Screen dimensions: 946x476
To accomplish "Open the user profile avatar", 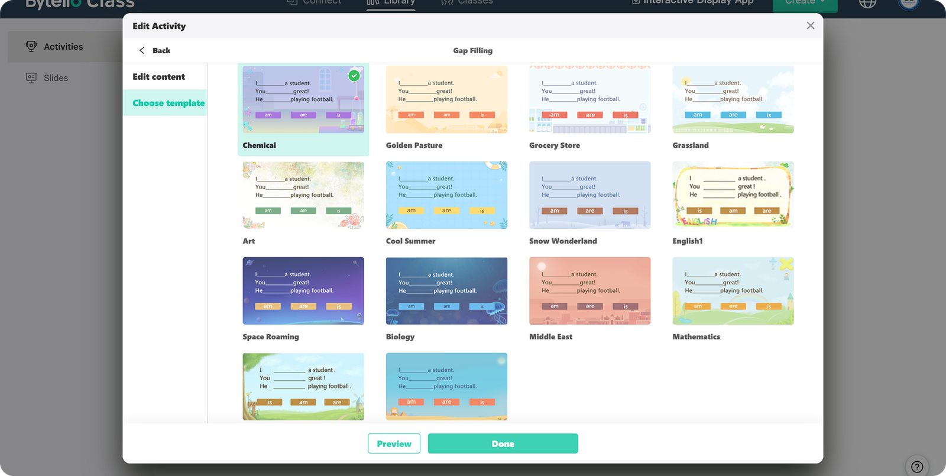I will 909,4.
